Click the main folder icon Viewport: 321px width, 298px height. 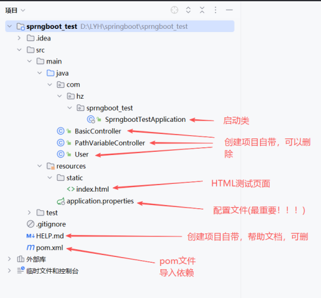[x=40, y=62]
